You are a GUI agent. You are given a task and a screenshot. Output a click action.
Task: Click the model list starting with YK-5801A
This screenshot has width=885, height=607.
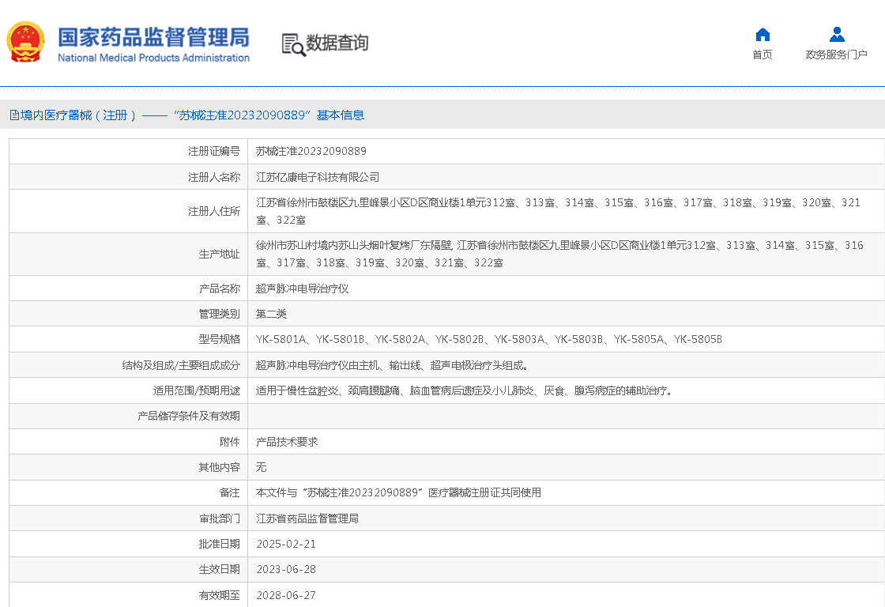(x=488, y=340)
